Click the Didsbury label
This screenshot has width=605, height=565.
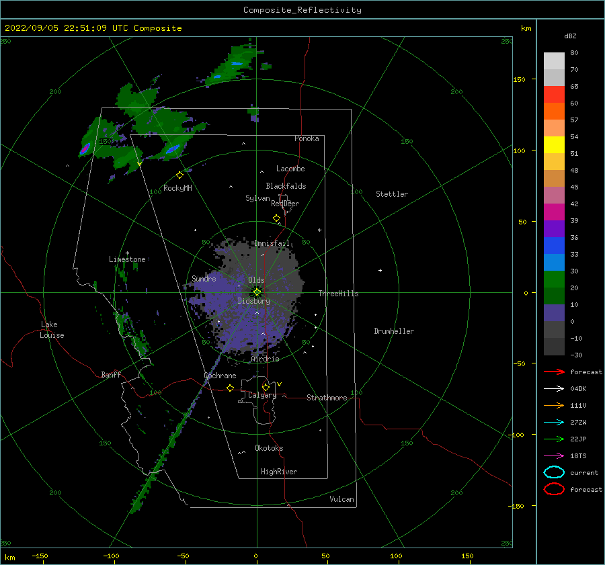tap(253, 301)
